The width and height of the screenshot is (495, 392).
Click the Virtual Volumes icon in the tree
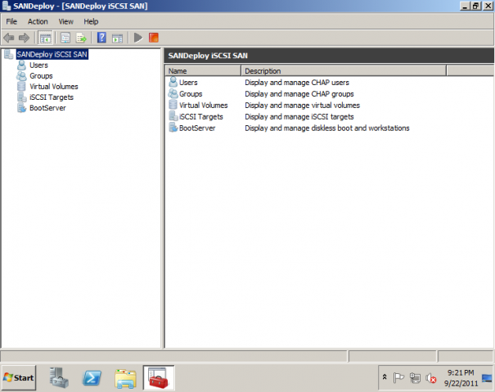22,87
